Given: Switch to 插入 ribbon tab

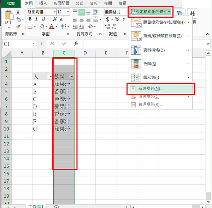Looking at the screenshot, I should (43, 4).
